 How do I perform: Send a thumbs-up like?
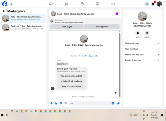(x=118, y=103)
